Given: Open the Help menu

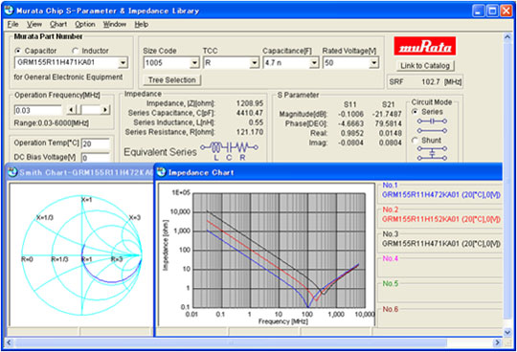Looking at the screenshot, I should click(x=141, y=24).
